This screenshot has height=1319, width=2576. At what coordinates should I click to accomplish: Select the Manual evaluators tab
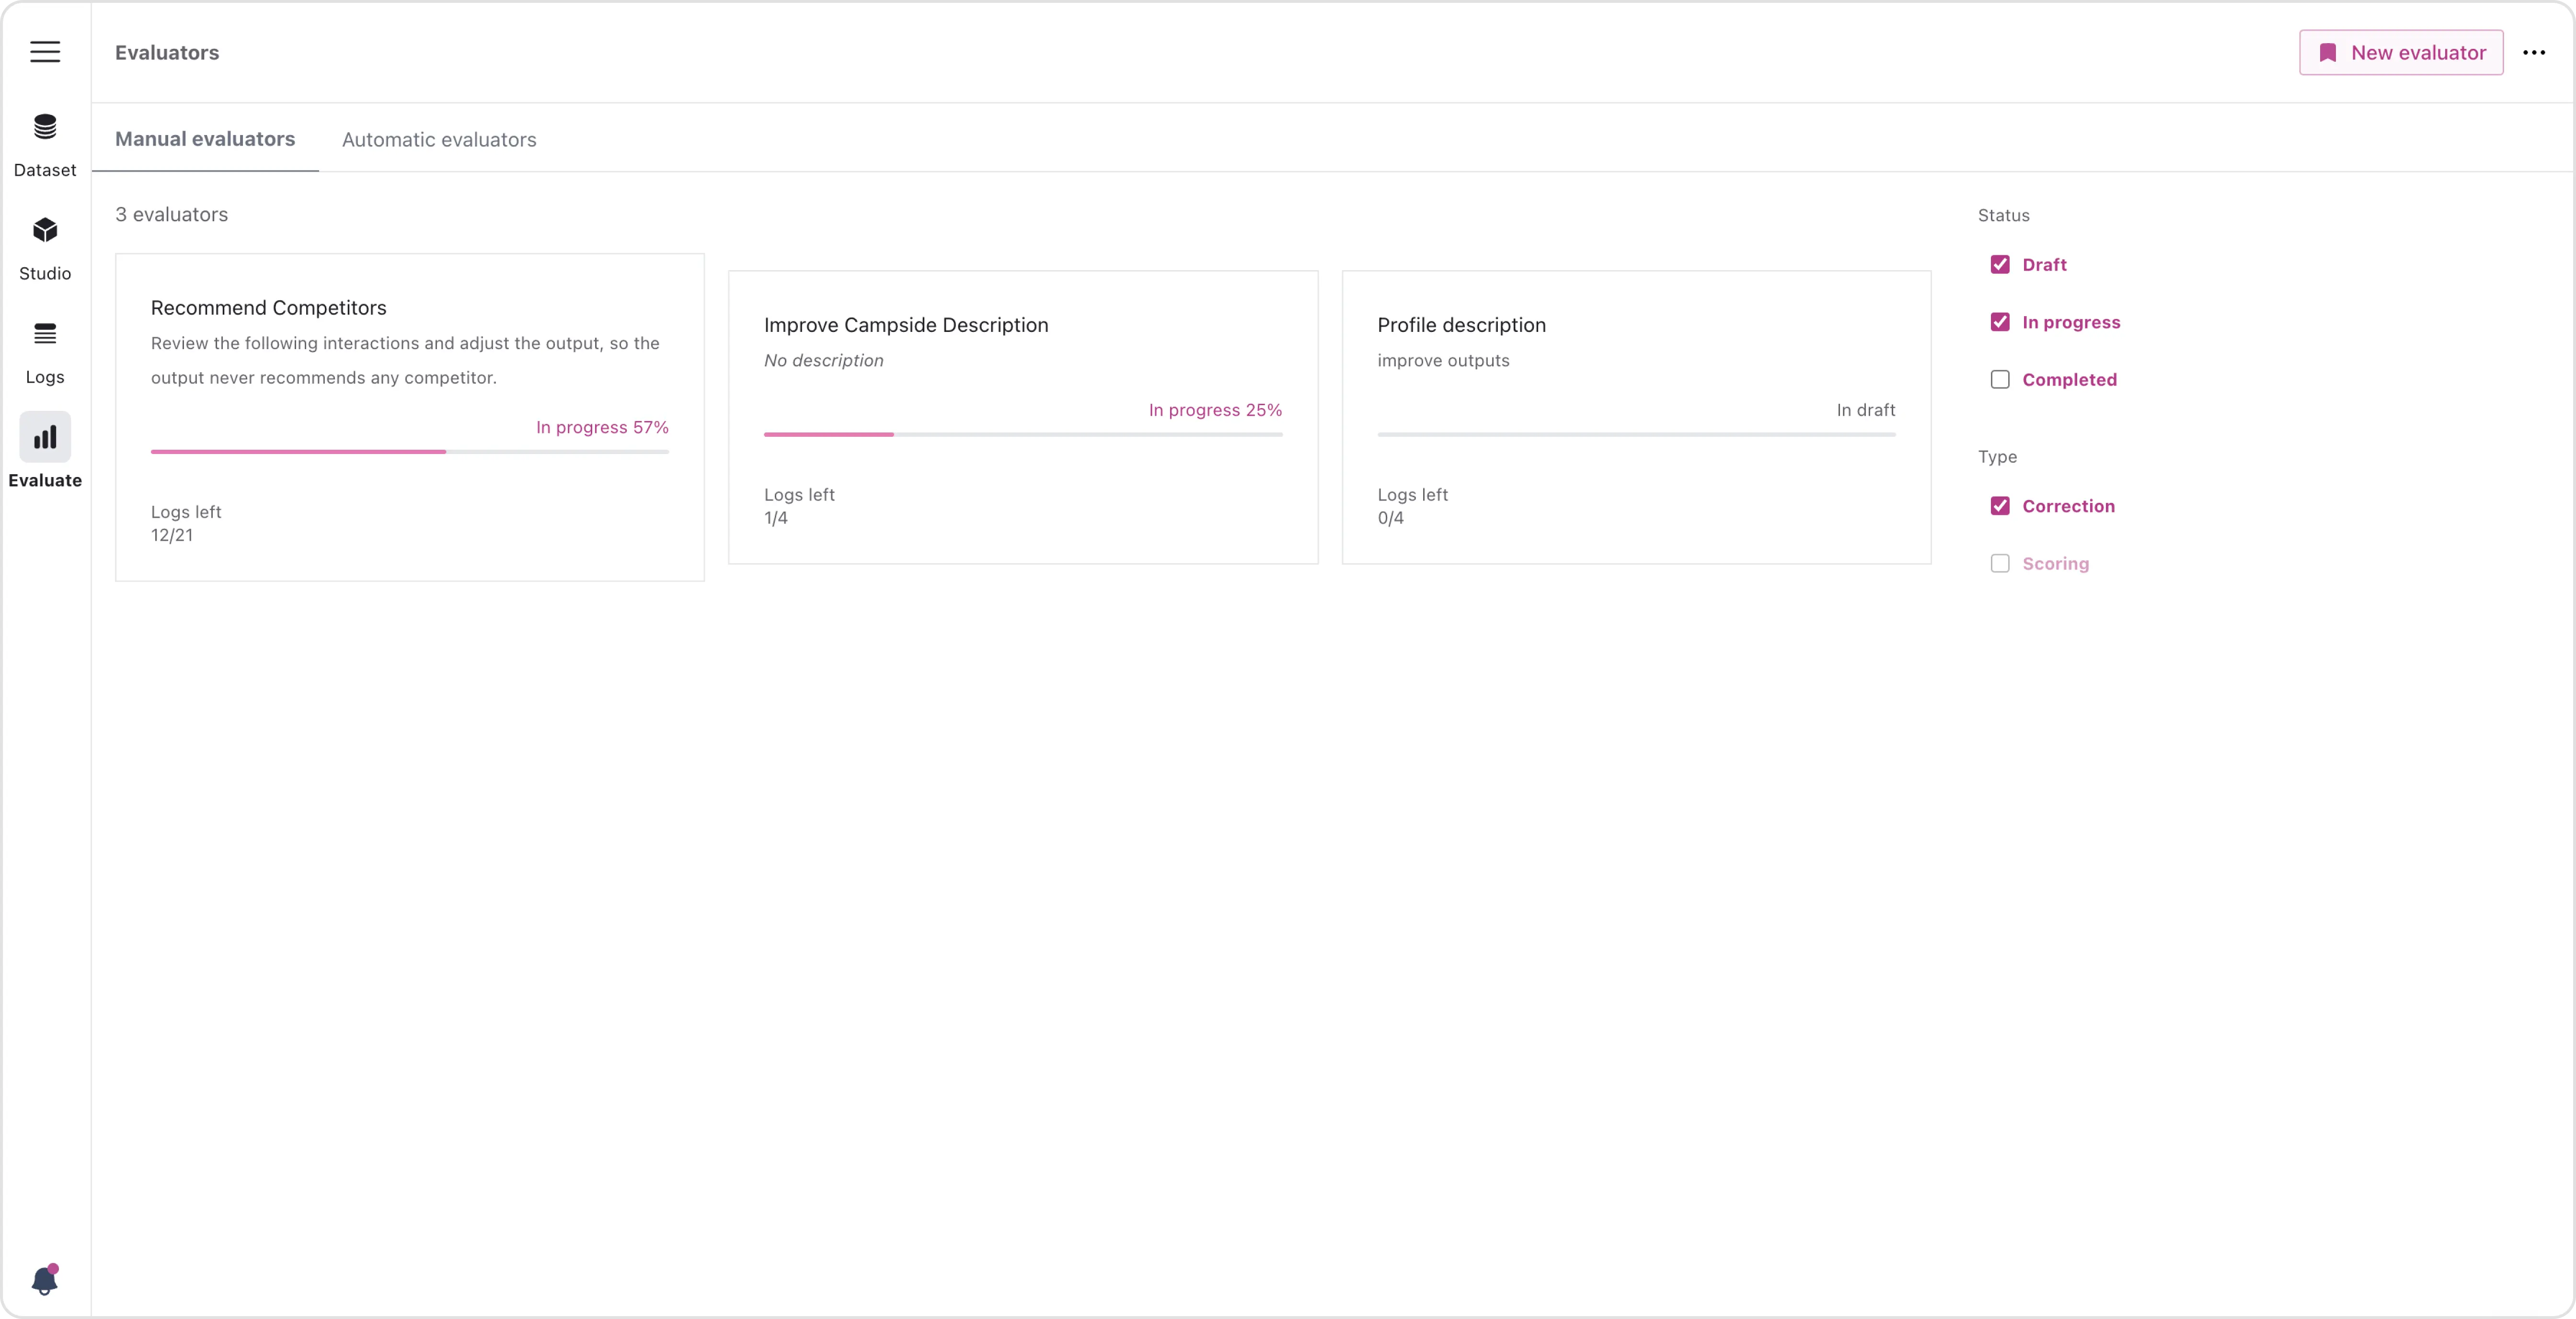205,139
